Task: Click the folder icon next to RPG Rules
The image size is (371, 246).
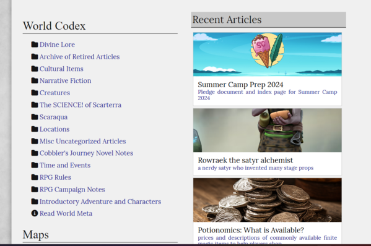Action: [35, 177]
